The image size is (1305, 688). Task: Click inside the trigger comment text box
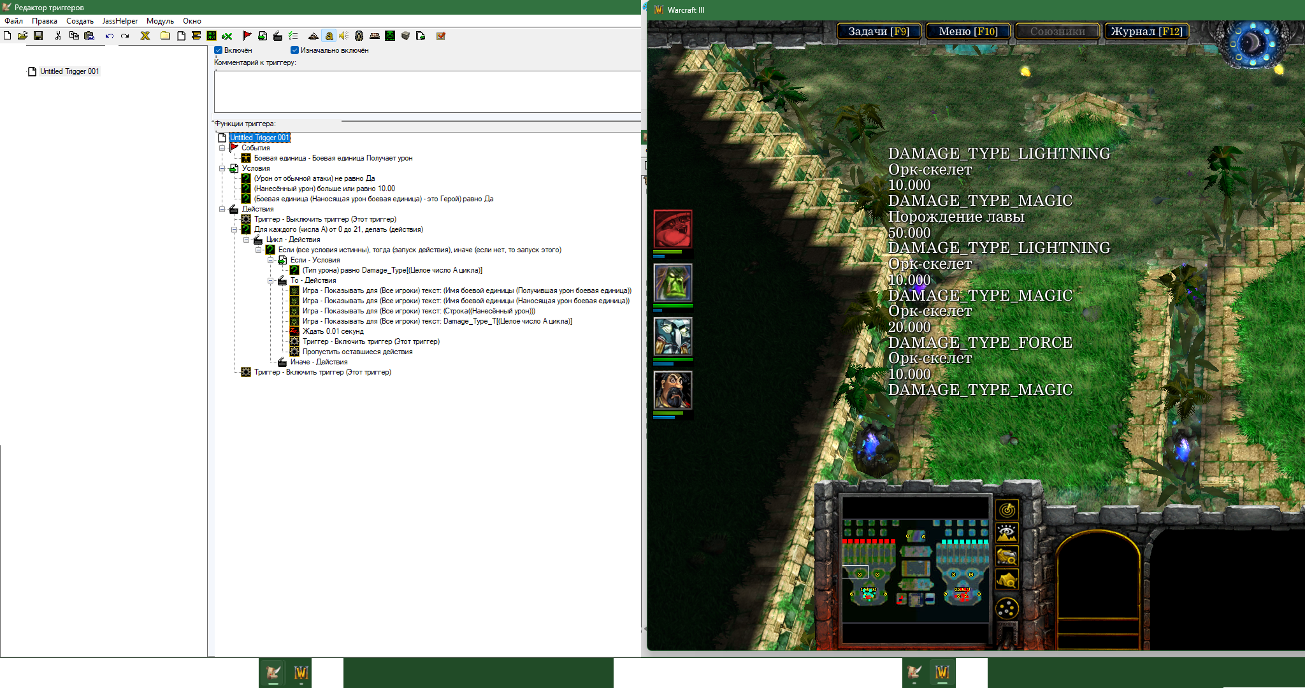(427, 91)
